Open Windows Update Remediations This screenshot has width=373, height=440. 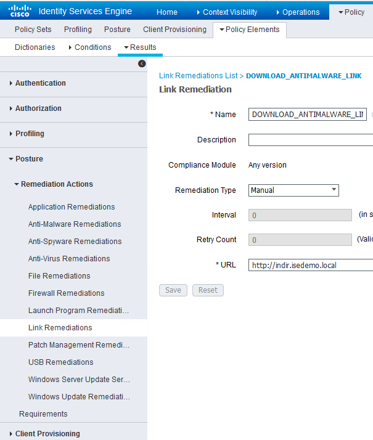(x=79, y=397)
